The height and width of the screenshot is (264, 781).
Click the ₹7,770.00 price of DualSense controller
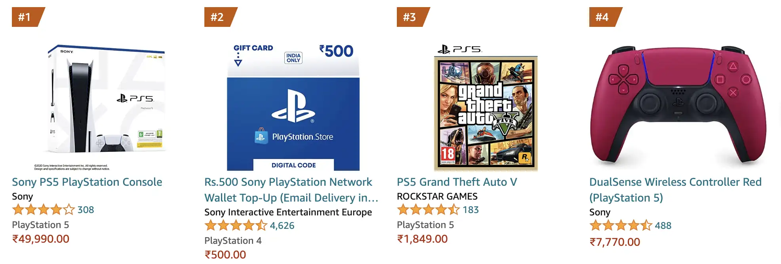tap(615, 242)
